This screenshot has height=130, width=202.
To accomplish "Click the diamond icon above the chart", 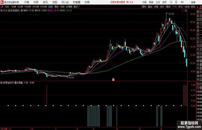I will 182,11.
